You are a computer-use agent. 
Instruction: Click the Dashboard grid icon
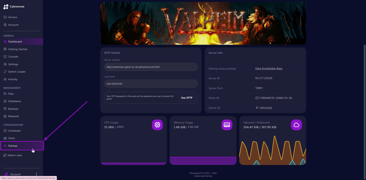click(x=5, y=41)
